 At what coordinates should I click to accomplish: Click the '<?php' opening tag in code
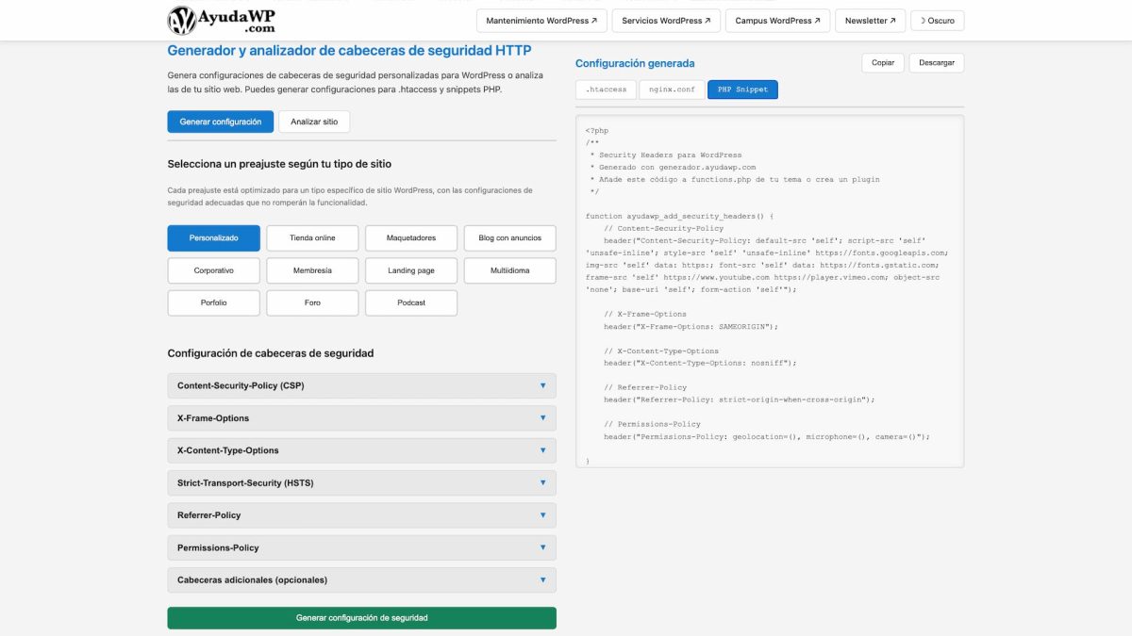(597, 130)
